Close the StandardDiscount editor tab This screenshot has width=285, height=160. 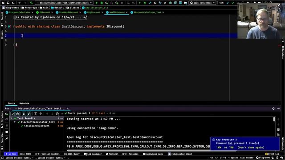click(80, 12)
